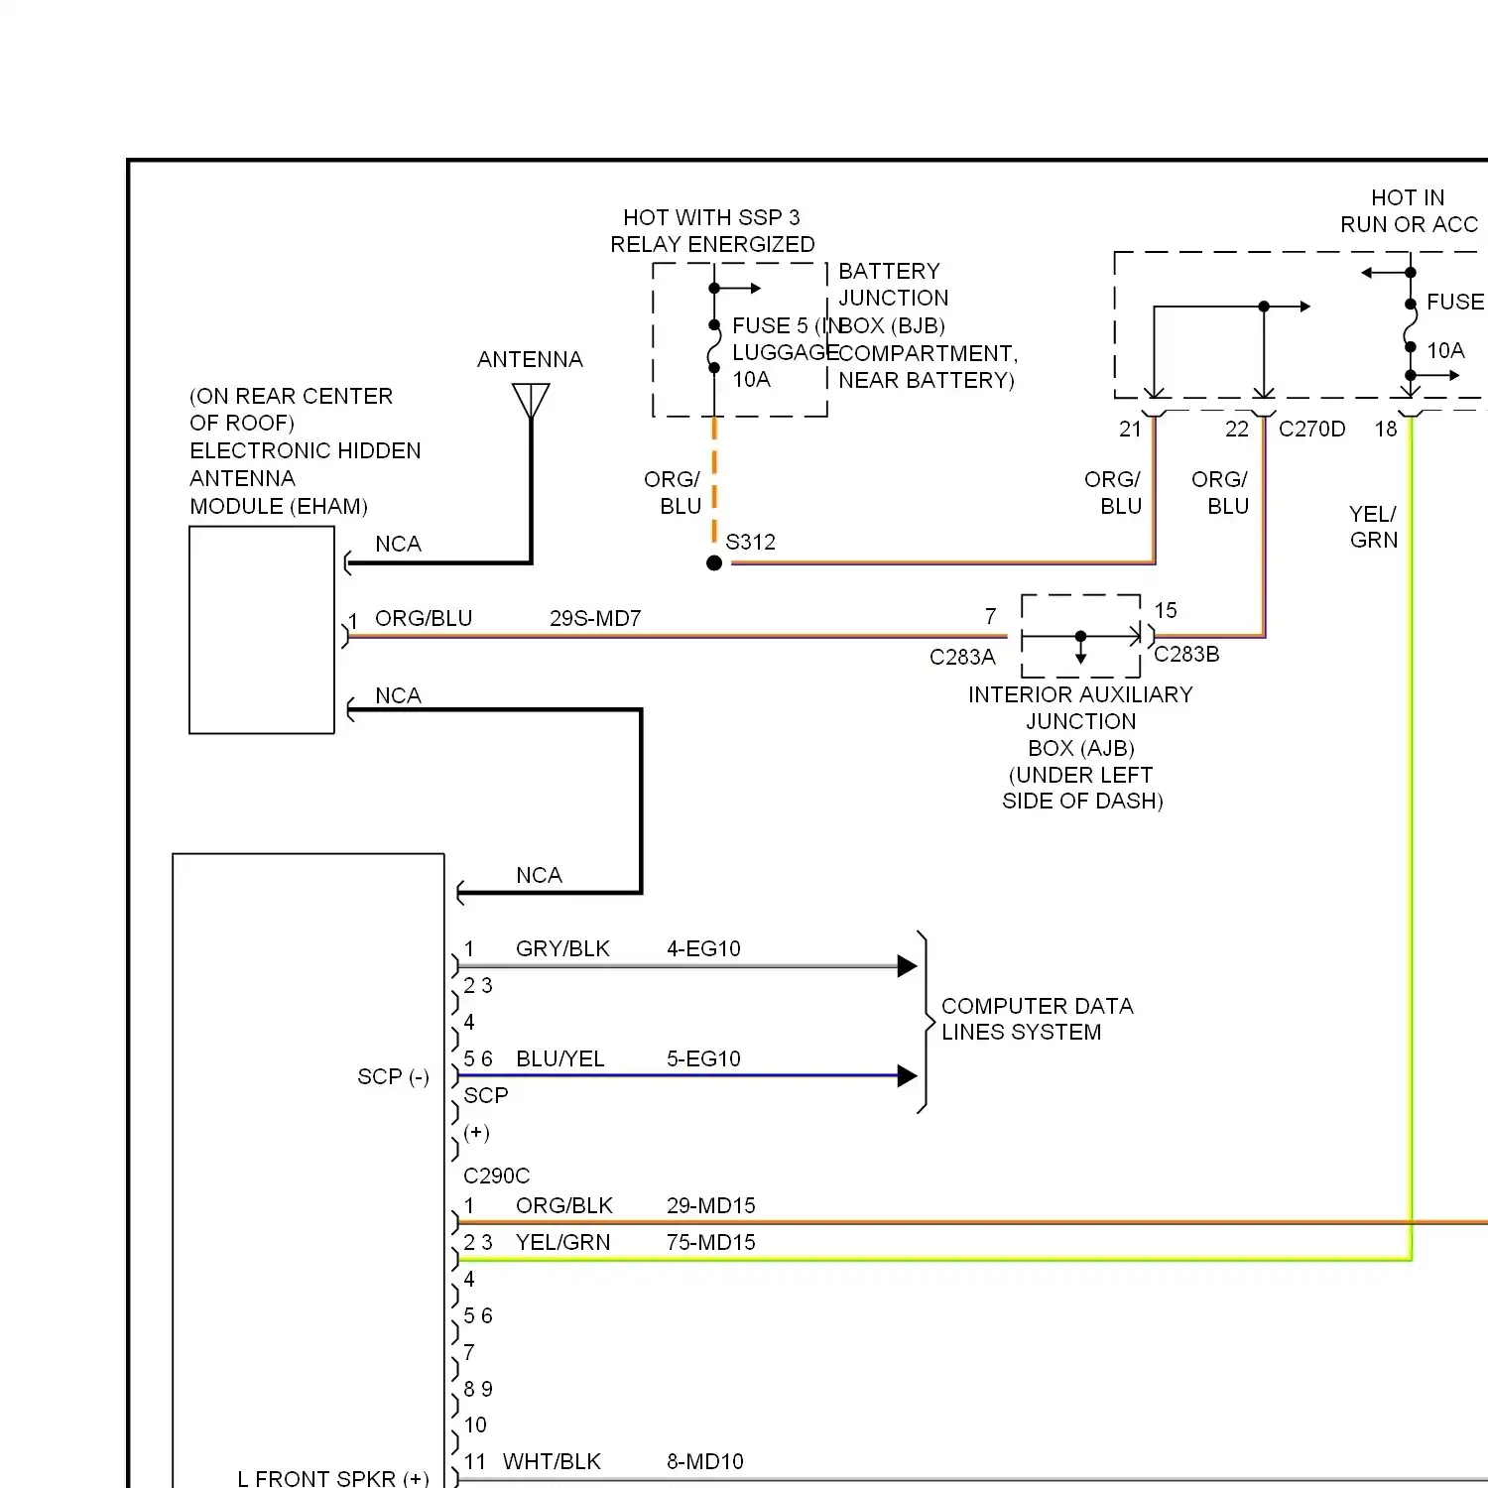The image size is (1488, 1488).
Task: Click the Fuse 5 squiggle symbol
Action: [x=714, y=346]
